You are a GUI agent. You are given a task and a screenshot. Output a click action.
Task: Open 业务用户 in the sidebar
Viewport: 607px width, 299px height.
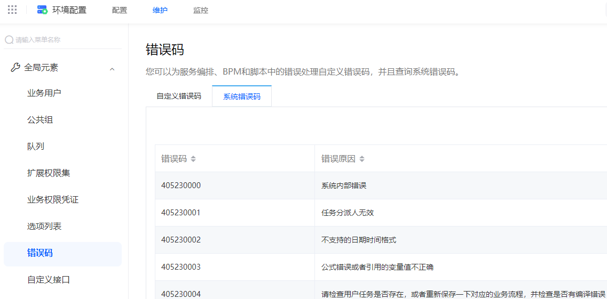tap(44, 93)
